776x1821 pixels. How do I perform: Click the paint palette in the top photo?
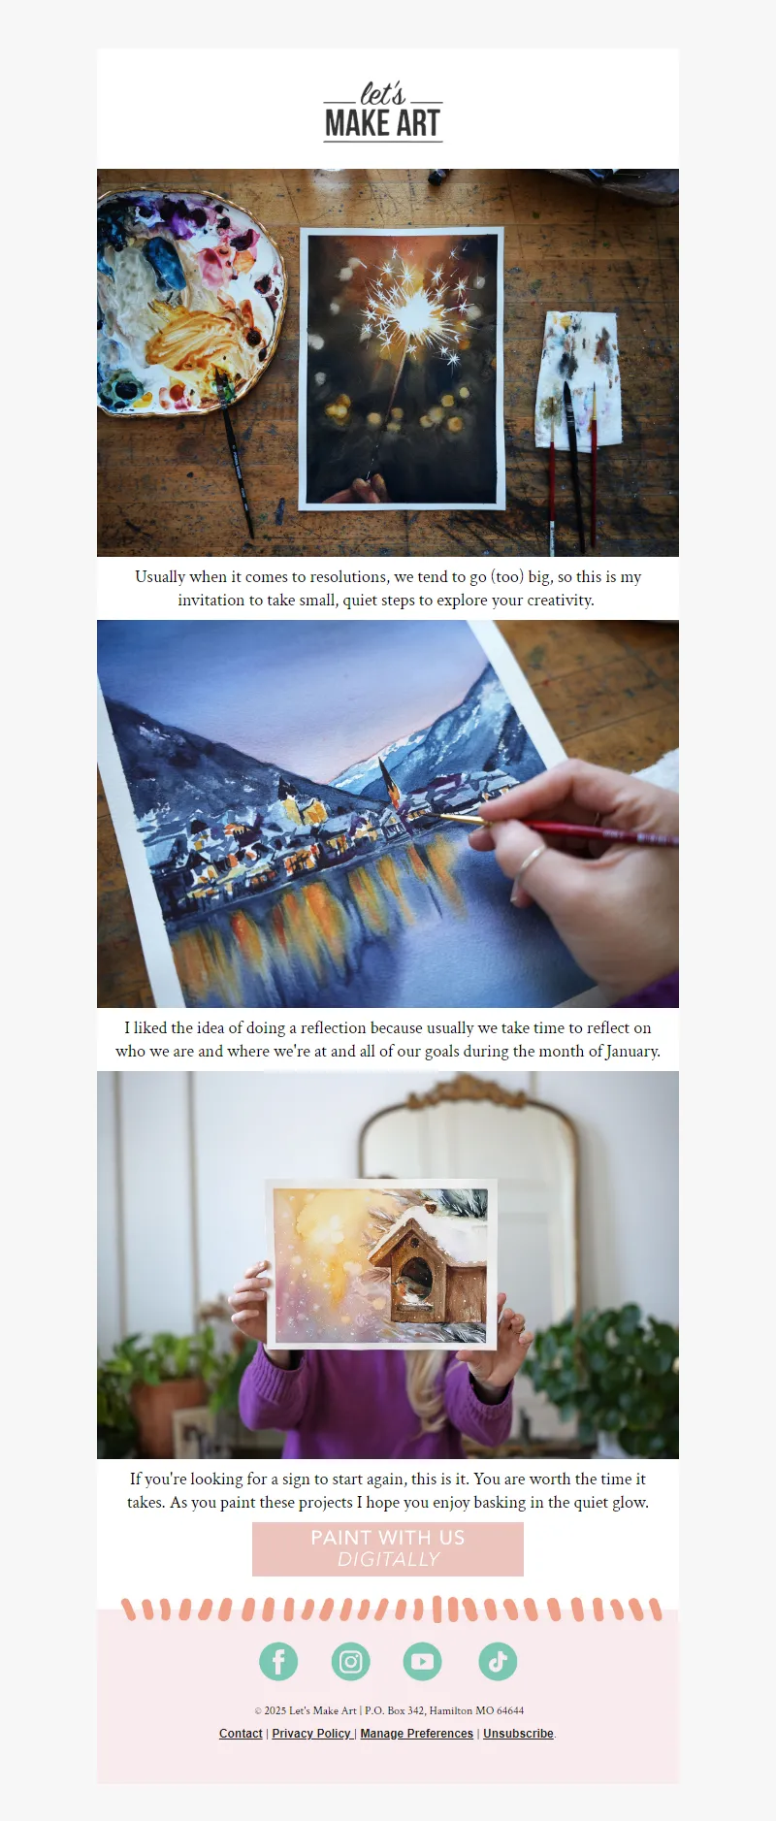[x=191, y=302]
